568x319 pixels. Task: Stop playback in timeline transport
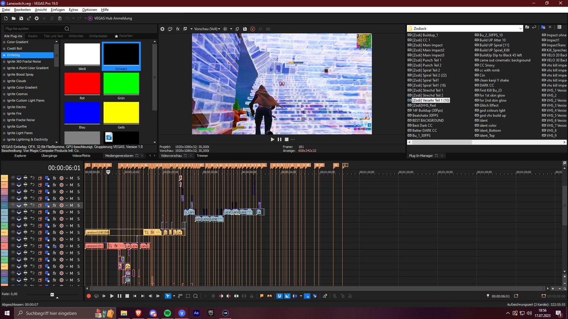pos(127,296)
